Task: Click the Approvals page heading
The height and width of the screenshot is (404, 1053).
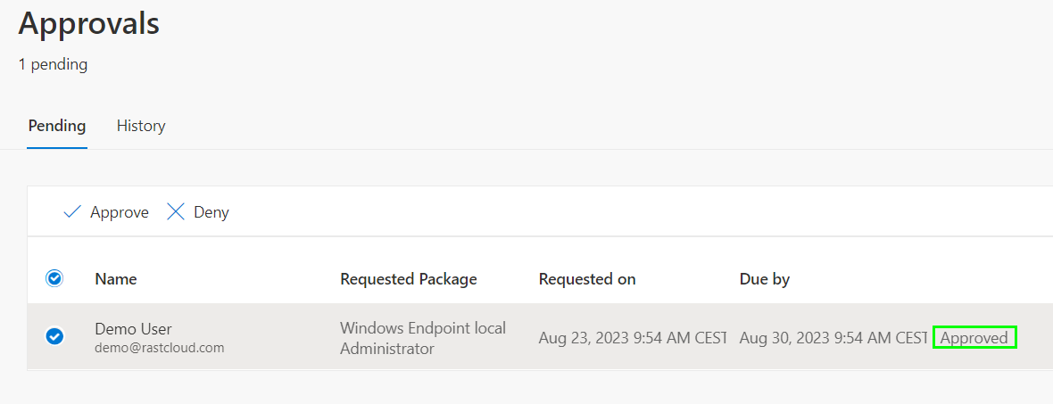Action: [x=89, y=23]
